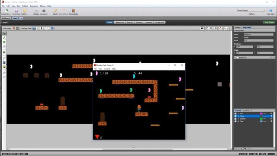Viewport: 277px width, 156px height.
Task: Click the red magnet snapping icon
Action: tap(220, 28)
